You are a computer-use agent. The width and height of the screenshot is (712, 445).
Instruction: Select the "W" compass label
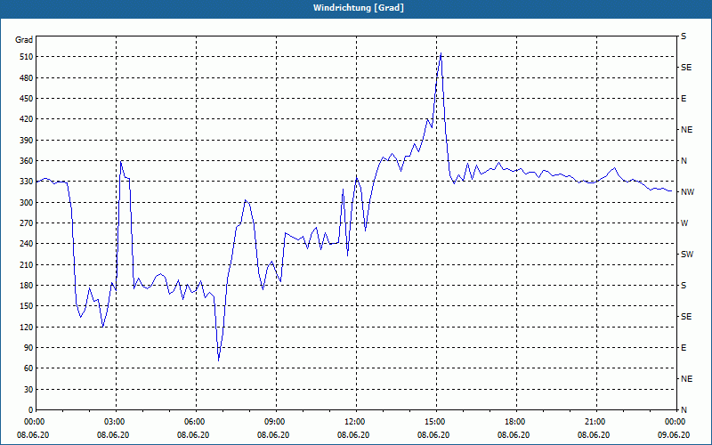pos(684,223)
